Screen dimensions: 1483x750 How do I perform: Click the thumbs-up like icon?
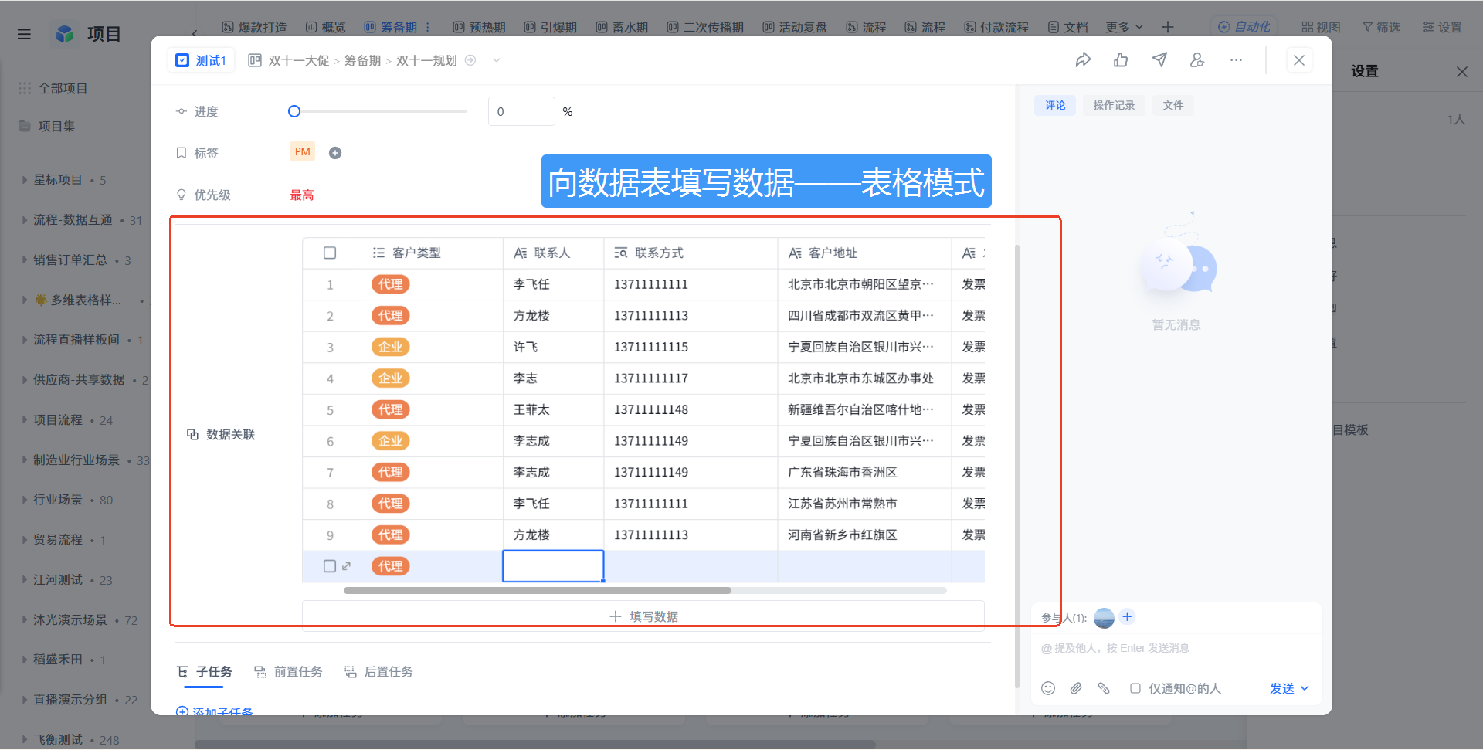coord(1121,60)
